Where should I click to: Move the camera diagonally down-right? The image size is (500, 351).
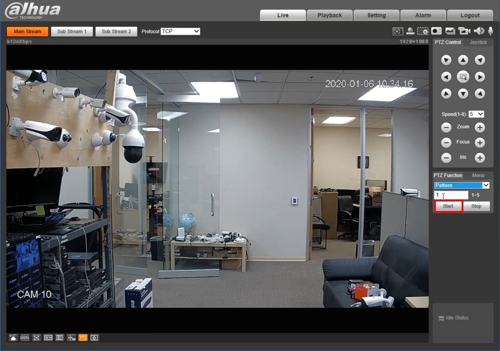tap(480, 93)
